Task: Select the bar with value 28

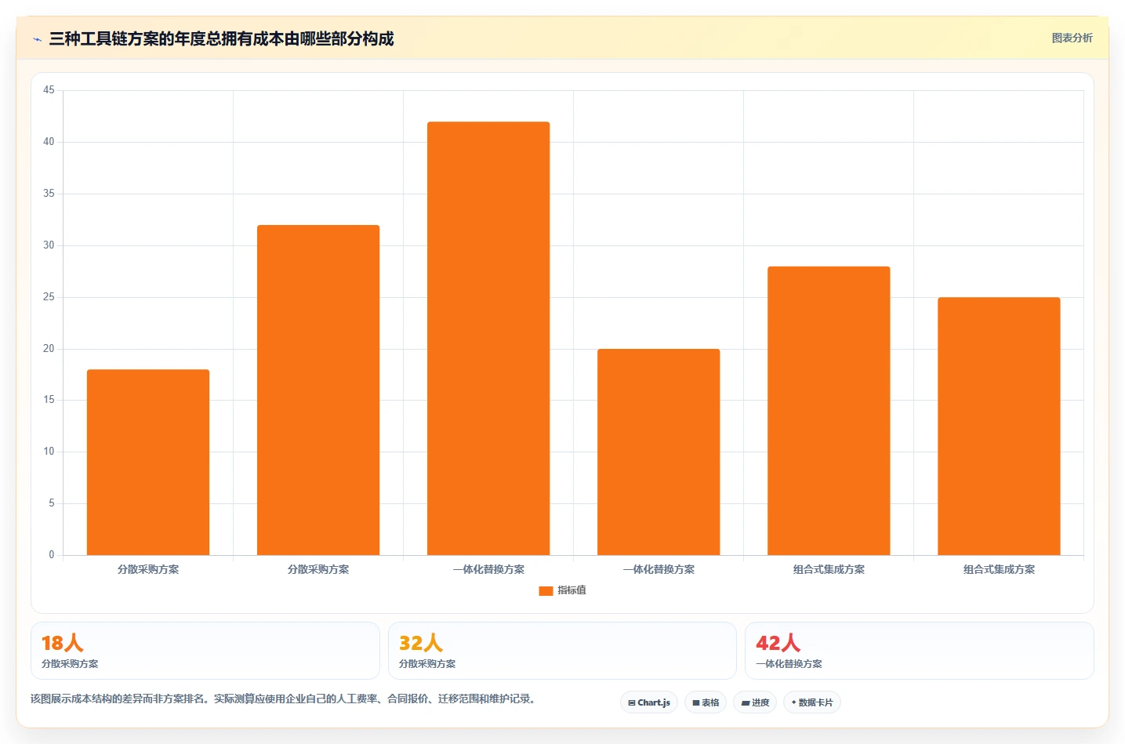Action: [829, 411]
